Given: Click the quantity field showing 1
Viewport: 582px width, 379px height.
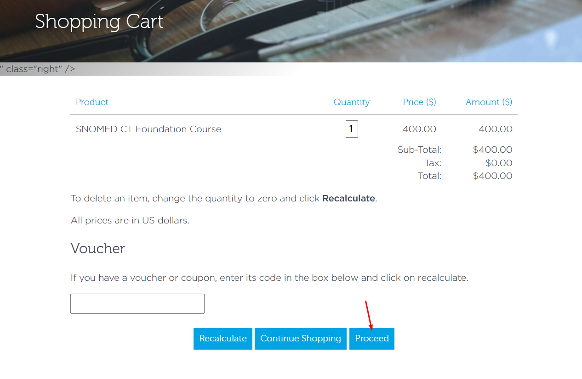Looking at the screenshot, I should coord(352,129).
